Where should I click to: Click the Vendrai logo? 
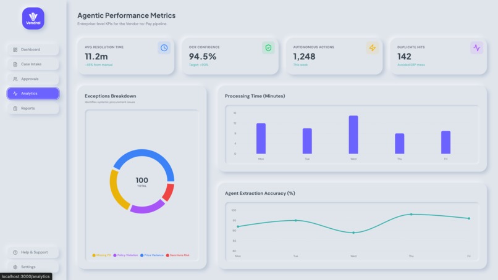[33, 19]
